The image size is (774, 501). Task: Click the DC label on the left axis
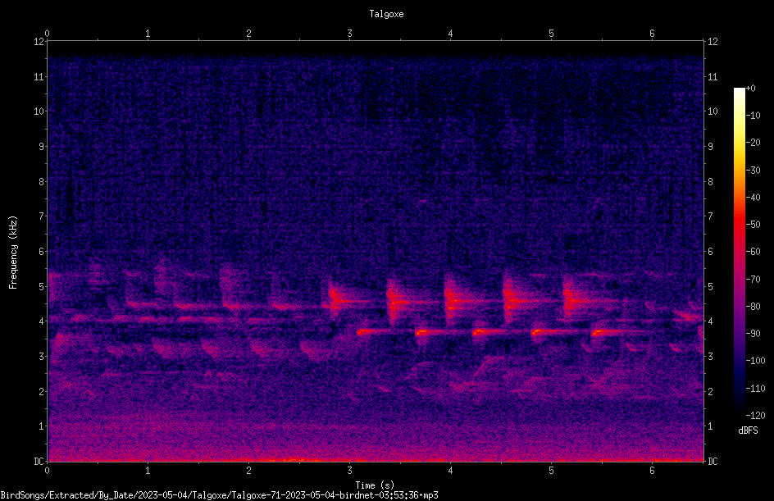(x=39, y=462)
